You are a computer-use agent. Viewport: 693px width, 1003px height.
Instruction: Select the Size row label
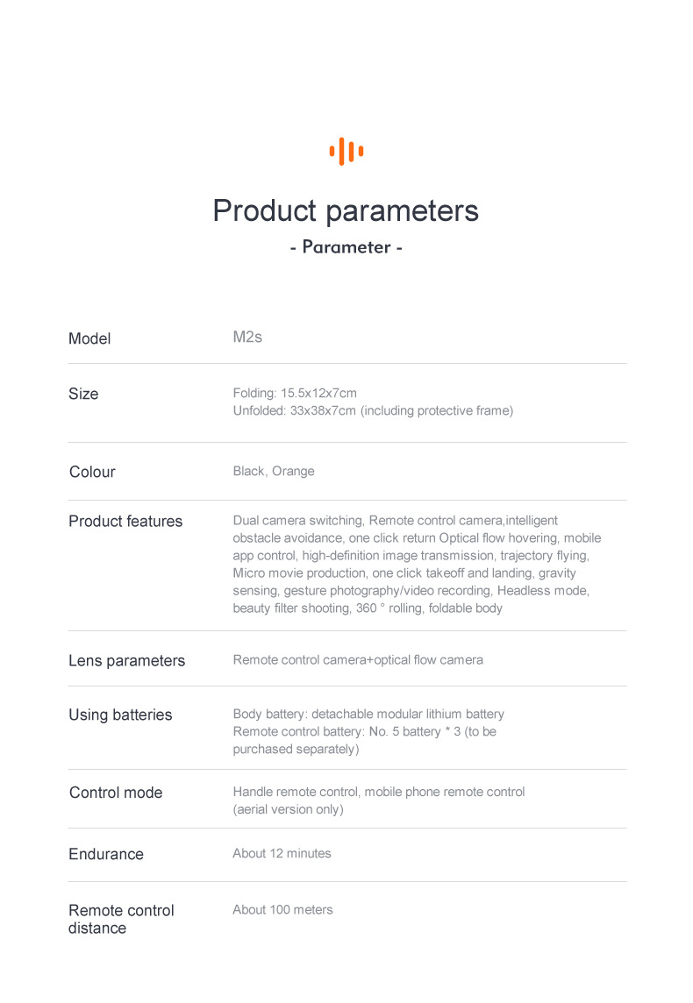click(83, 394)
